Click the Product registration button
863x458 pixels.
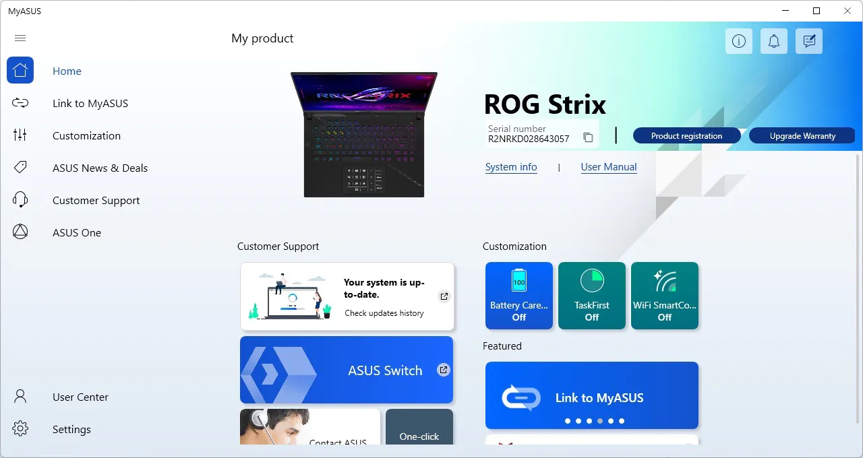pos(686,135)
